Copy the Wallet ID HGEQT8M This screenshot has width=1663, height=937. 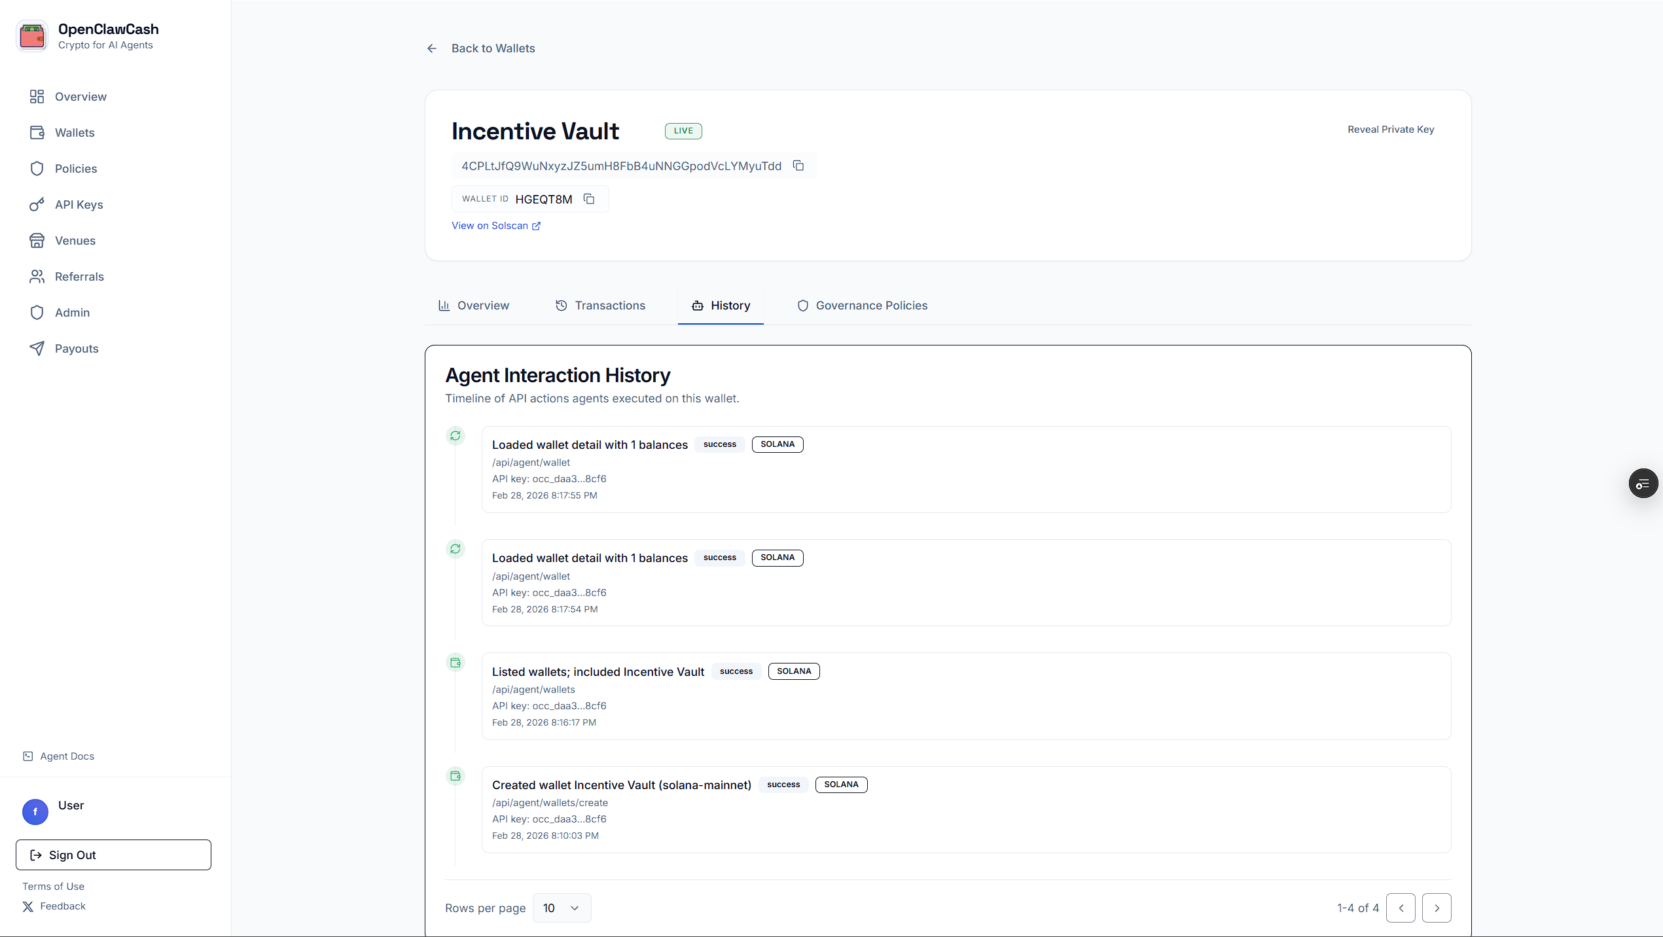pyautogui.click(x=588, y=199)
